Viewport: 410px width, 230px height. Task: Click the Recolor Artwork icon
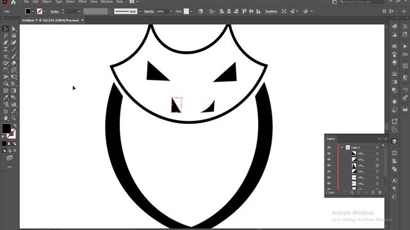tap(201, 11)
